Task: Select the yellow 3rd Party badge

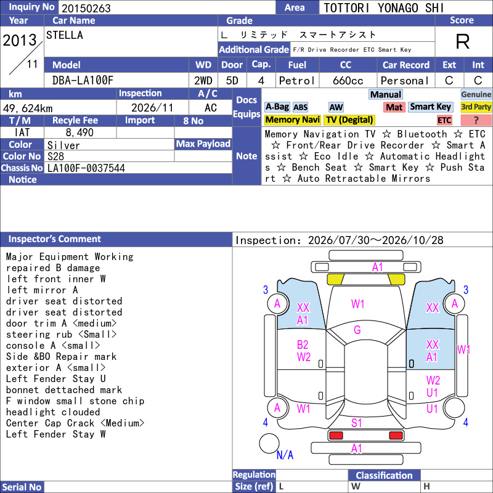Action: [x=476, y=107]
